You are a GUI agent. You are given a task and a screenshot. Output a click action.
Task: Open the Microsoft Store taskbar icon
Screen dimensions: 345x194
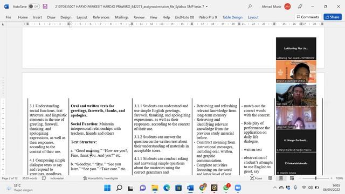click(x=178, y=188)
